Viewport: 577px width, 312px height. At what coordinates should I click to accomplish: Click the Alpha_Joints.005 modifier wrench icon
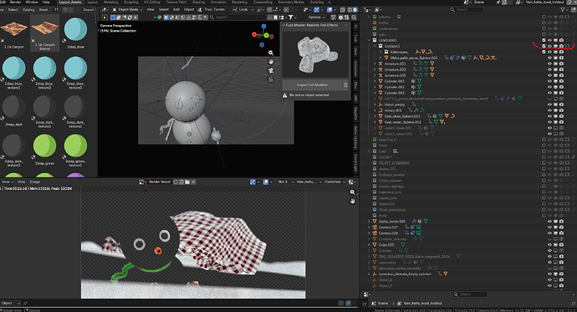[414, 222]
